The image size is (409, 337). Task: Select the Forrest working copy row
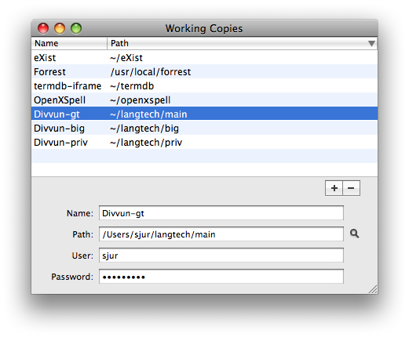point(204,72)
